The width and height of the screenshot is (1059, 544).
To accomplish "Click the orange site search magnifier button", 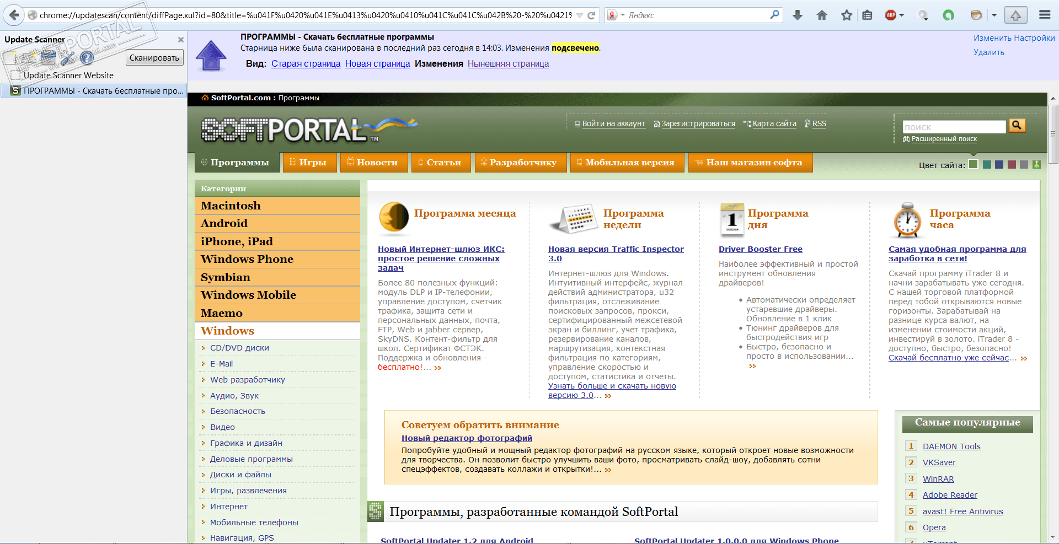I will pyautogui.click(x=1017, y=126).
